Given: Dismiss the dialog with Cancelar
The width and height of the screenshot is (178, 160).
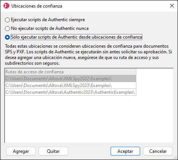Looking at the screenshot, I should pos(158,151).
